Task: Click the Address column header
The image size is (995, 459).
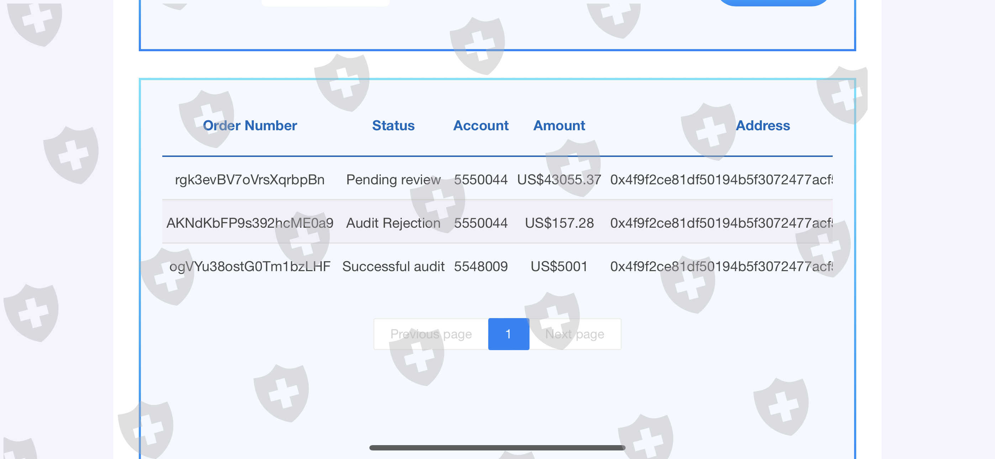Action: [x=763, y=126]
